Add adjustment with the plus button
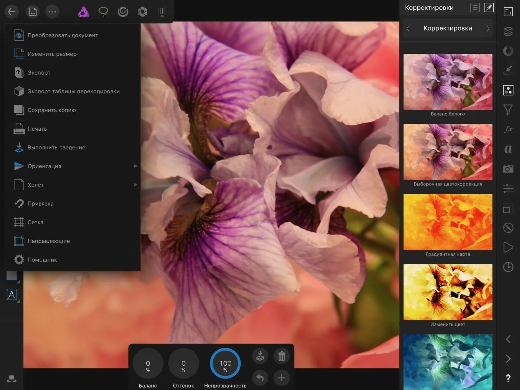The width and height of the screenshot is (520, 390). coord(281,378)
